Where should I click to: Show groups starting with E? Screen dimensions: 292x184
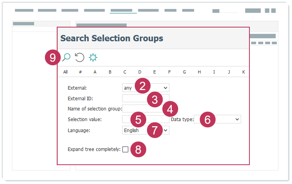154,72
